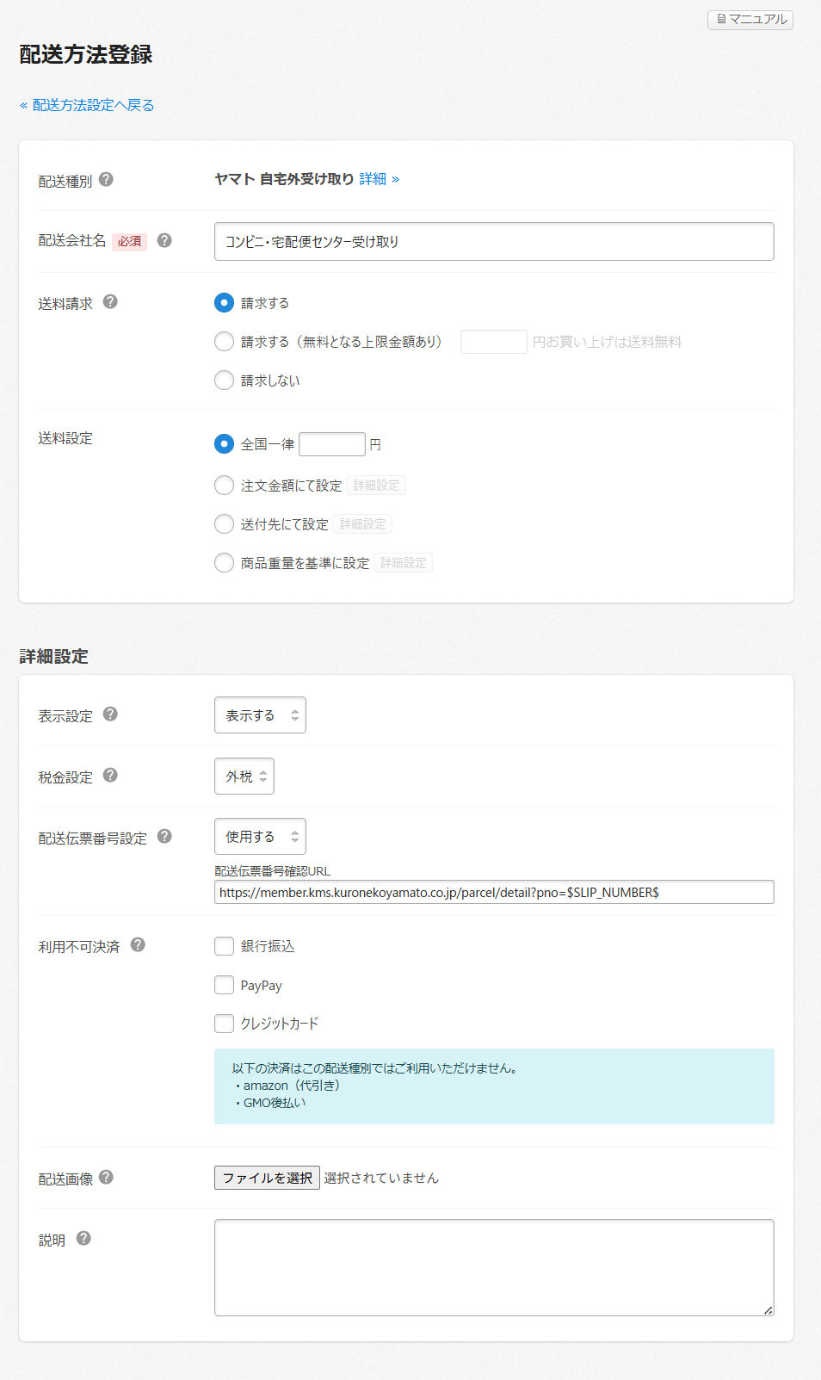
Task: Open the 表示する dropdown
Action: [260, 715]
